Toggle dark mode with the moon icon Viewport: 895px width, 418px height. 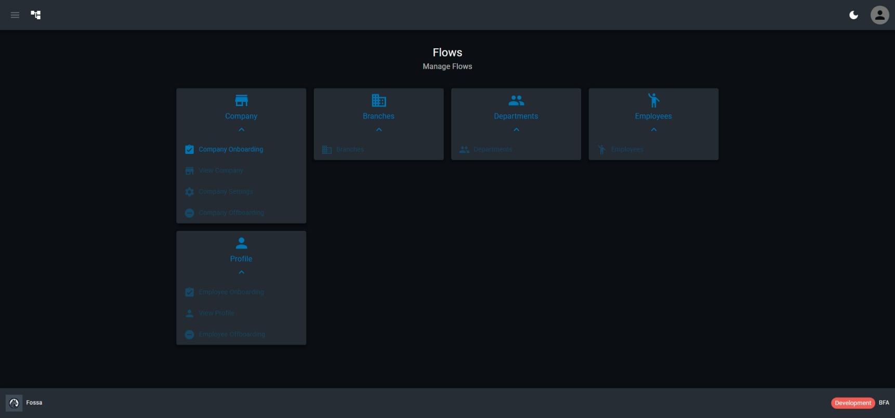pos(853,15)
